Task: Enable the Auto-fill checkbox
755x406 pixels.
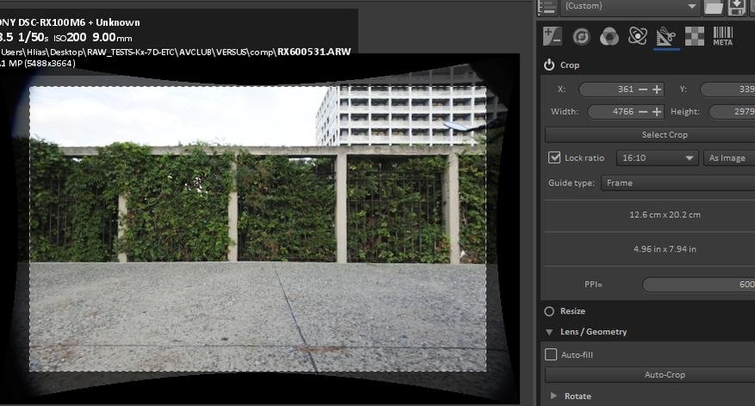Action: click(551, 354)
